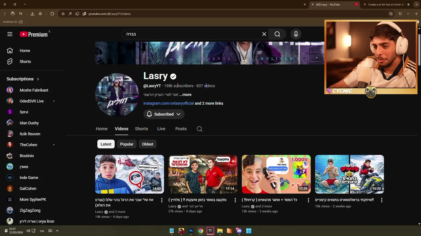Play the 14:03 helicopter video thumbnail
This screenshot has height=236, width=421.
pyautogui.click(x=130, y=174)
